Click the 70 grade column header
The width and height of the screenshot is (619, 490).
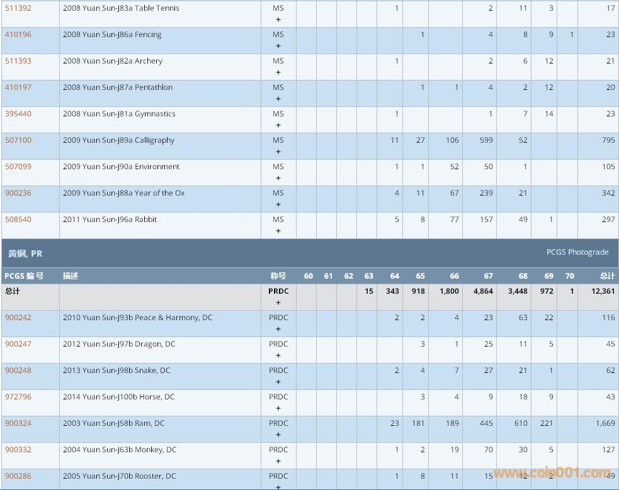pos(569,276)
